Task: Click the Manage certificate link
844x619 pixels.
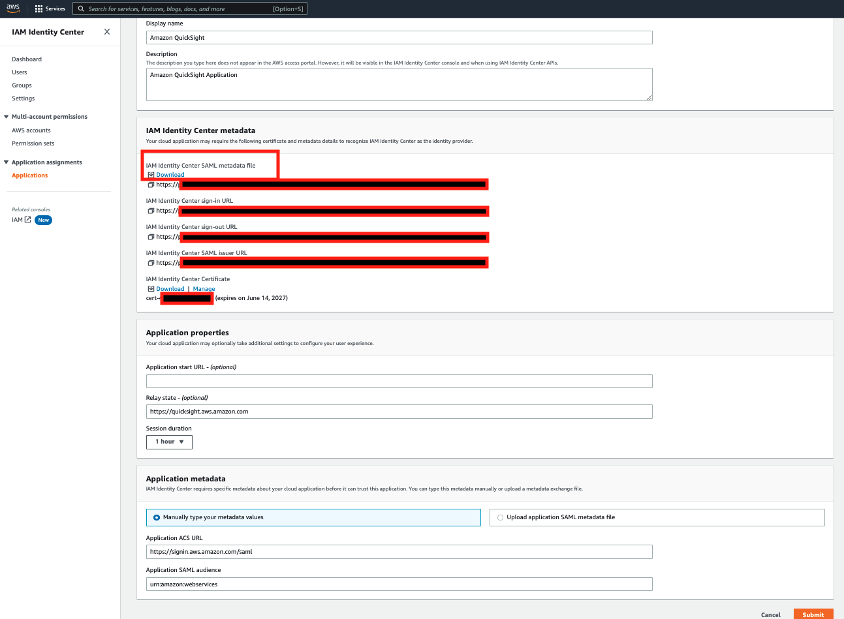Action: 204,289
